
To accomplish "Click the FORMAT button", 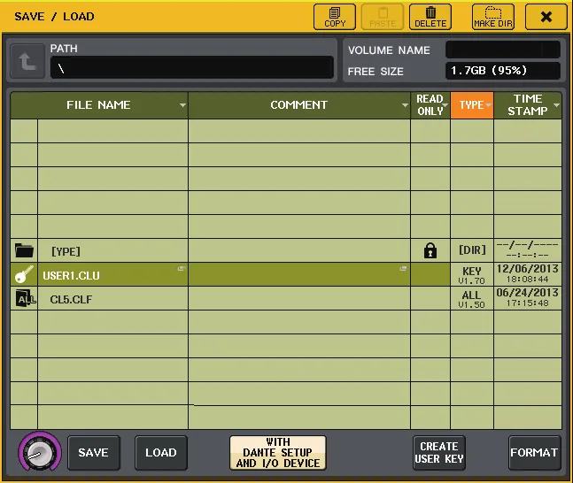I will pyautogui.click(x=534, y=453).
